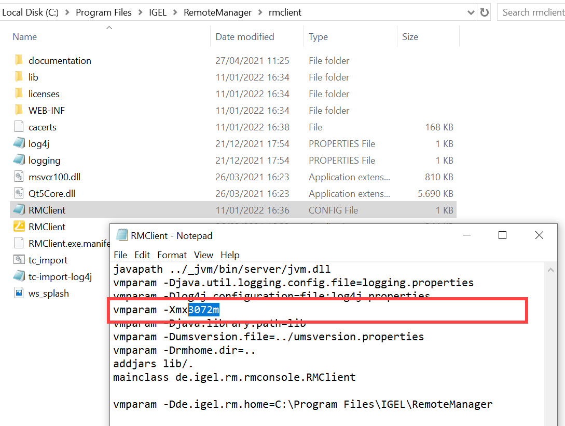Select the Qt5Core.dll file icon
Viewport: 565px width, 426px height.
coord(19,193)
